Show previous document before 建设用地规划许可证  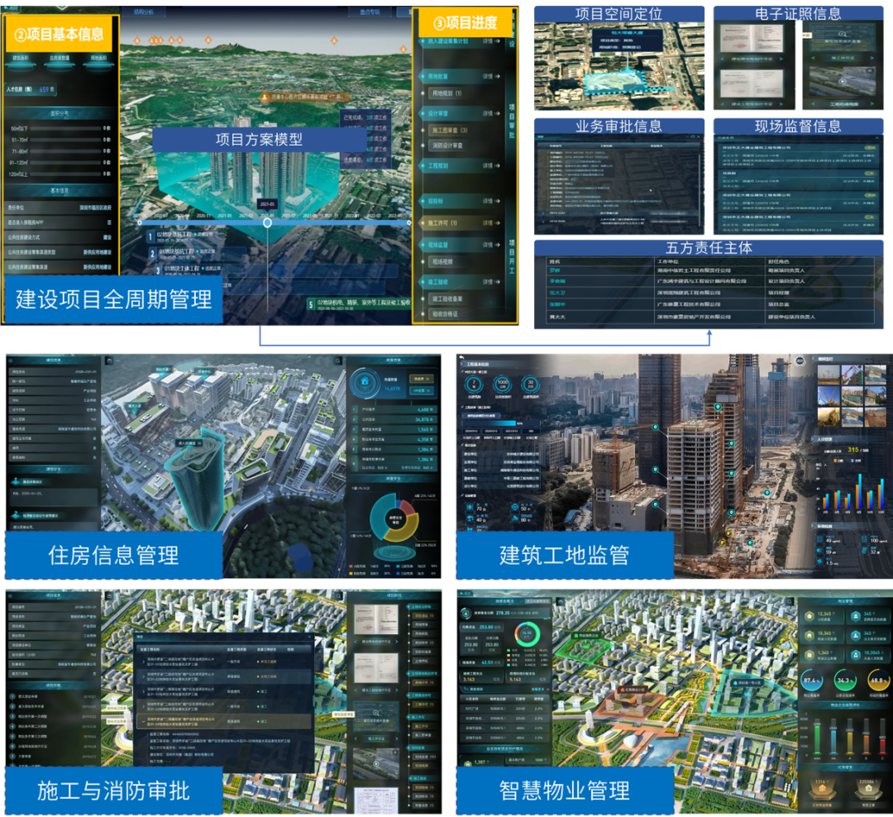(x=723, y=59)
